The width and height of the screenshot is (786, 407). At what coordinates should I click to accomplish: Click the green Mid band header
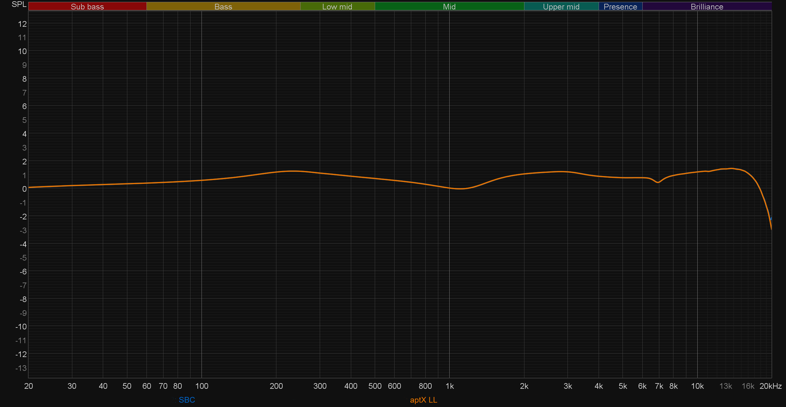449,7
